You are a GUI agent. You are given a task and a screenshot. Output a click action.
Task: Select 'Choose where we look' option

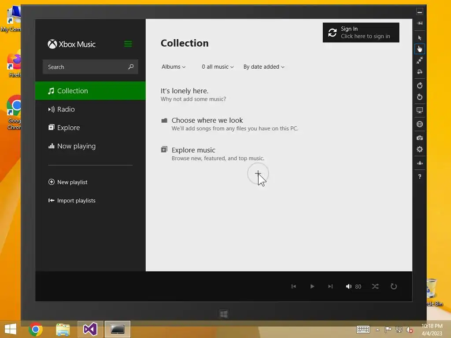(229, 124)
